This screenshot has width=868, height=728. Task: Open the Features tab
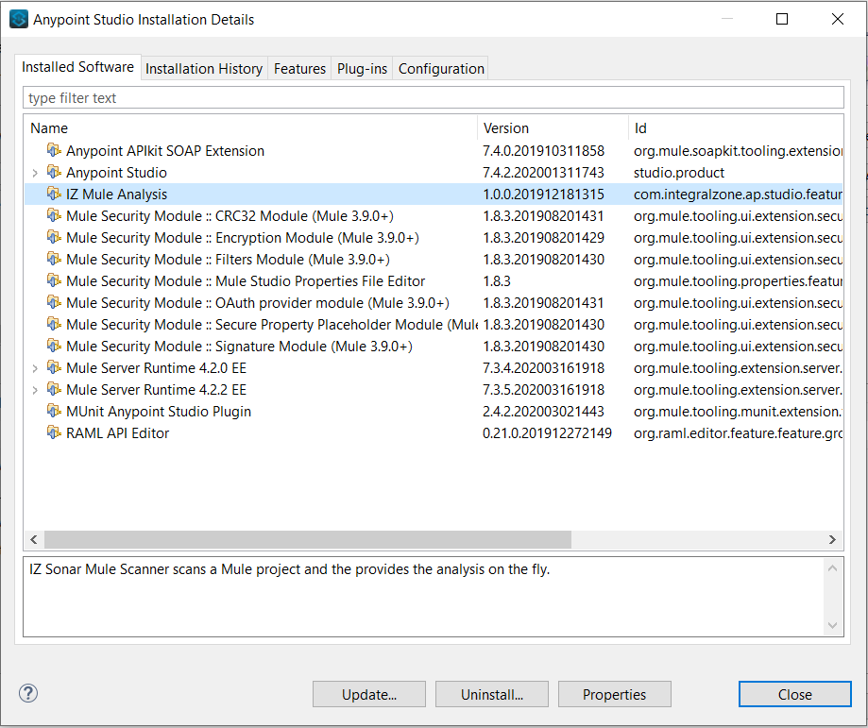(x=299, y=69)
